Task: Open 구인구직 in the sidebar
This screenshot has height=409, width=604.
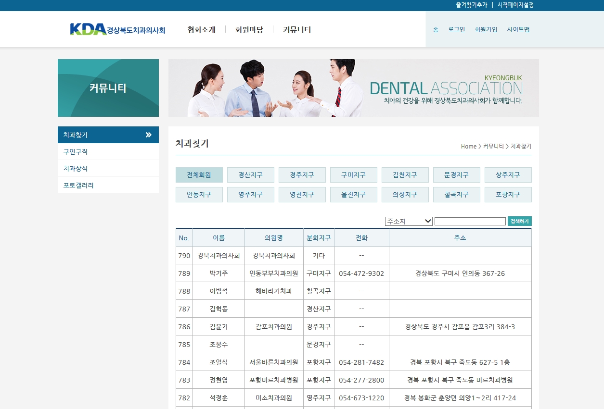Action: click(x=108, y=152)
